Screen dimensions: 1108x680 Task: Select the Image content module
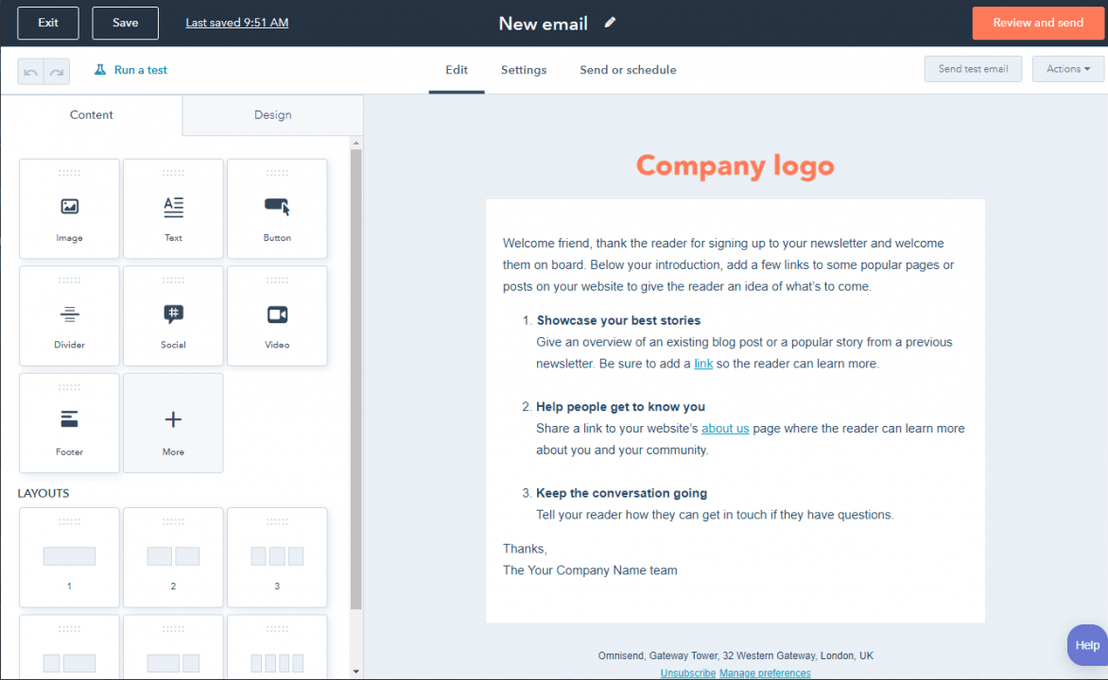pyautogui.click(x=69, y=209)
